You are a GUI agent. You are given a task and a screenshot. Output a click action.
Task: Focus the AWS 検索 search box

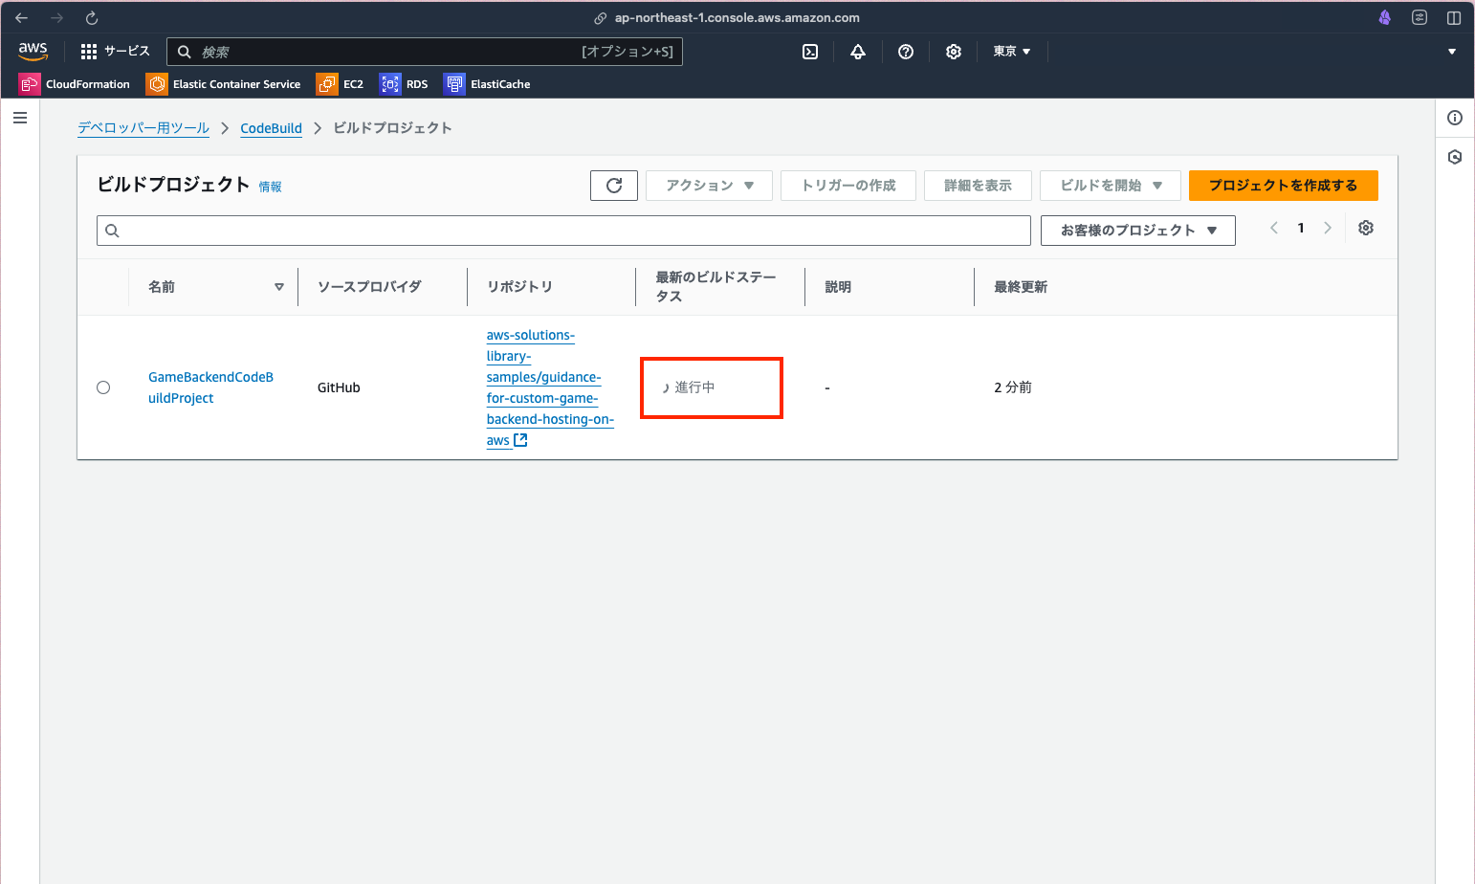pyautogui.click(x=425, y=52)
